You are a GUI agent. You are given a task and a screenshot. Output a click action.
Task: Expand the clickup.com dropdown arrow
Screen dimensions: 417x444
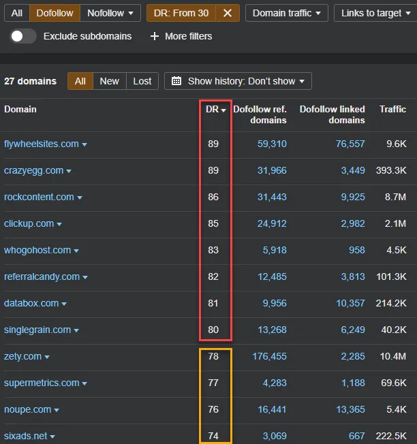click(x=59, y=224)
